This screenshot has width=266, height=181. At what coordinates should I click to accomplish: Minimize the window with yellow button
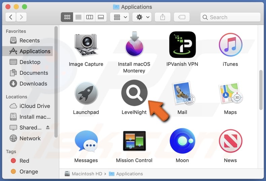16,7
